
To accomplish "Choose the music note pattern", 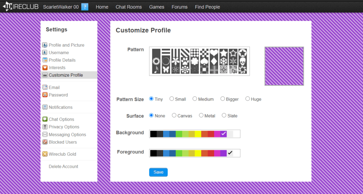I will 156,70.
